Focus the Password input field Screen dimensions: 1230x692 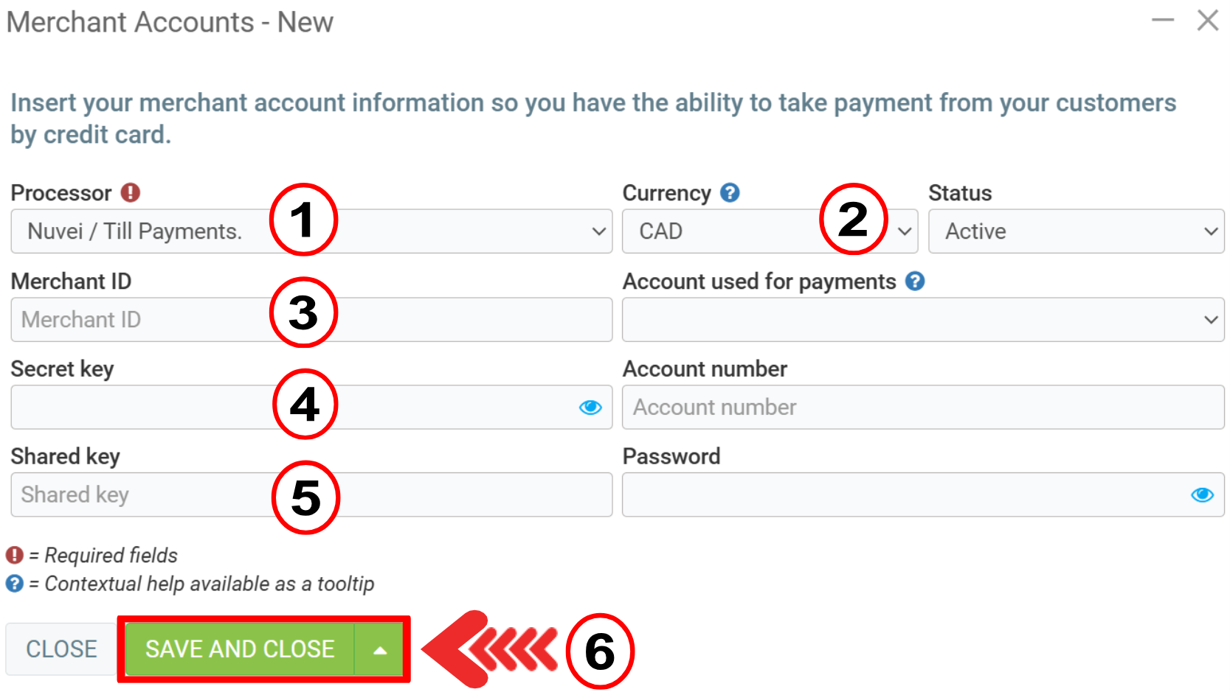click(x=900, y=494)
